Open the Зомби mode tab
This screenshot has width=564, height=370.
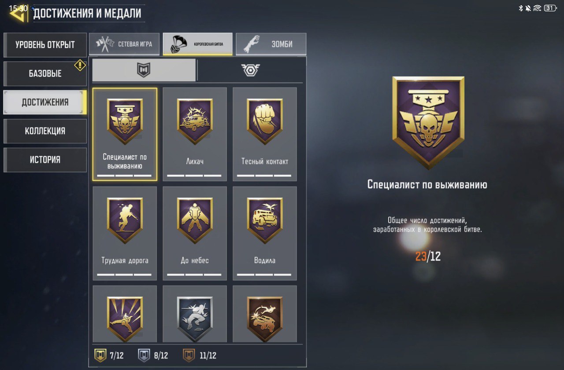click(271, 44)
